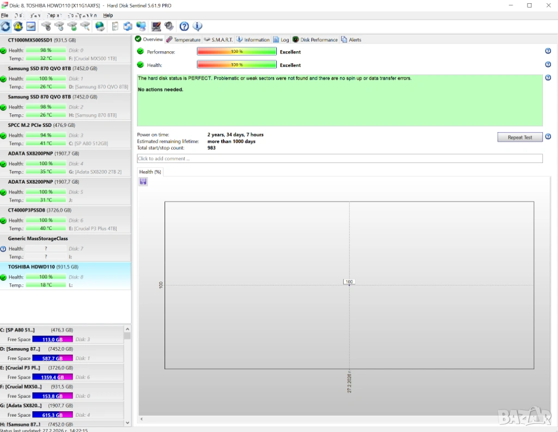Click the blue refresh arrows toolbar icon
Screen dimensions: 558x432
(x=5, y=26)
